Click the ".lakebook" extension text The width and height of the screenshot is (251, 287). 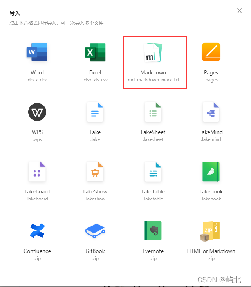211,199
